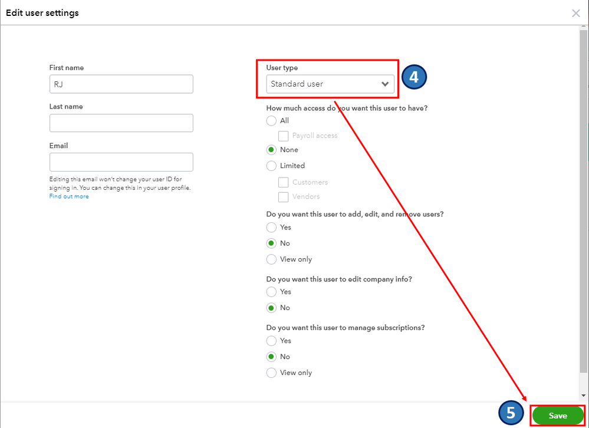Open the Find out more link

click(69, 196)
